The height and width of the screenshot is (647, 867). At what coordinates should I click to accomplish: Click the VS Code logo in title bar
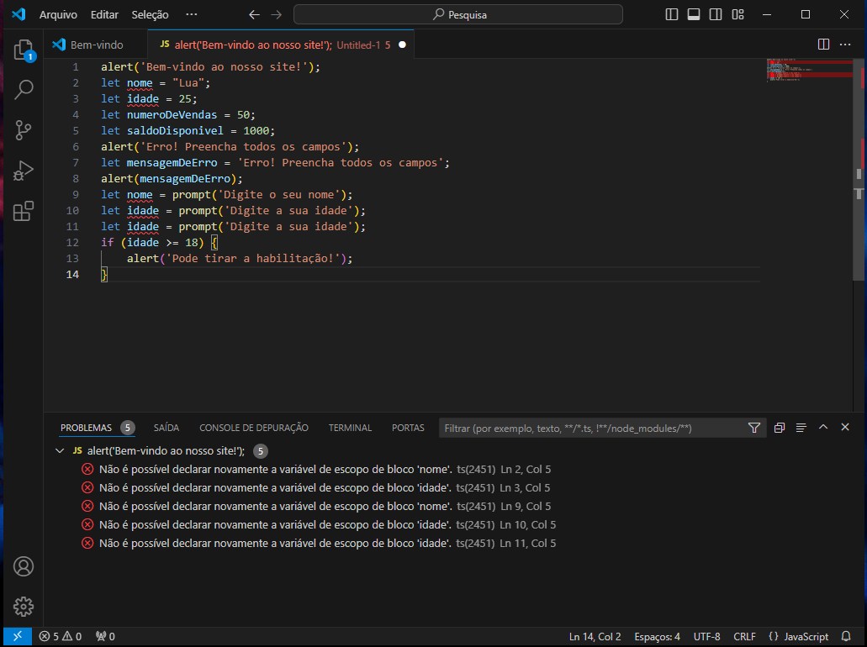point(19,14)
